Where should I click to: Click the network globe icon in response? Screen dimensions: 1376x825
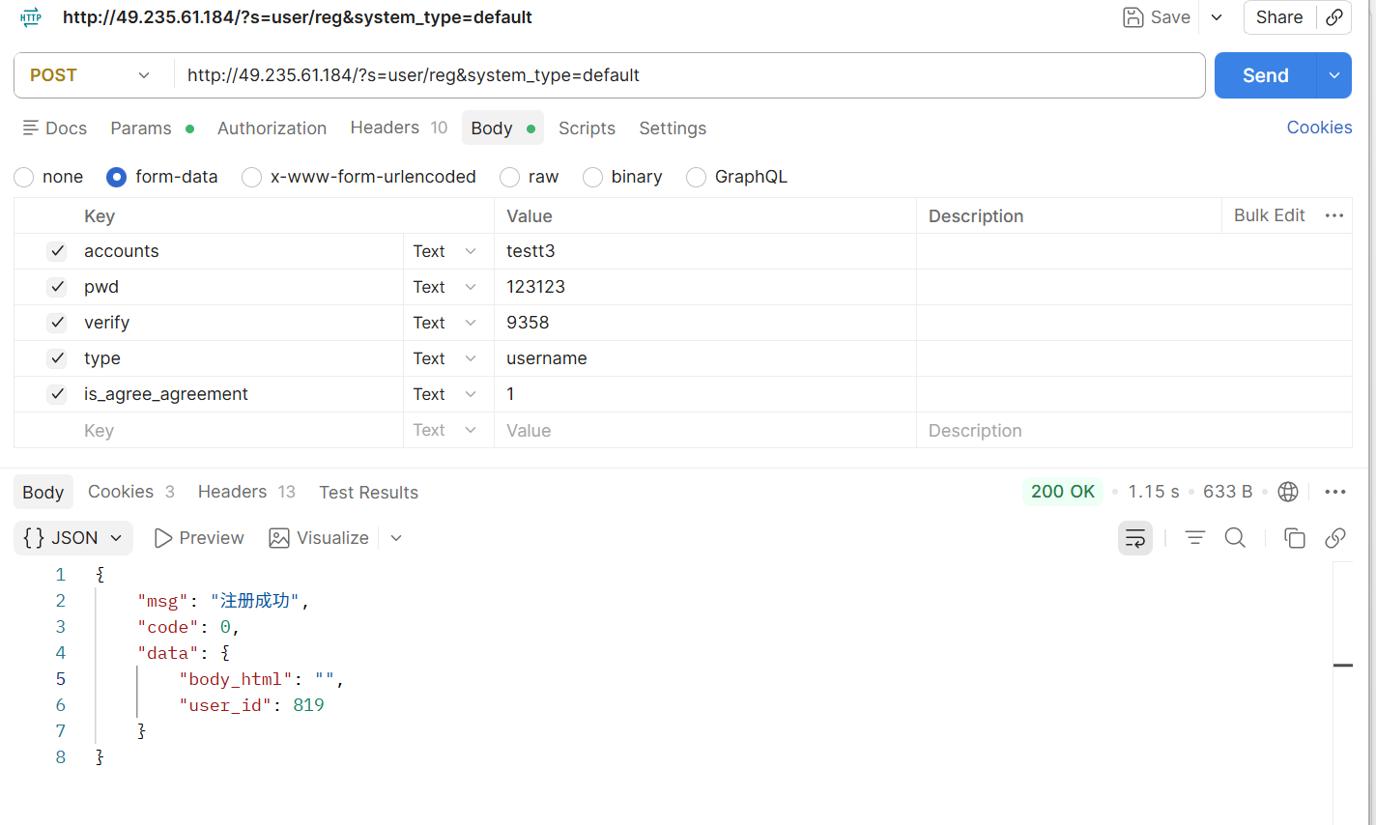pos(1288,492)
